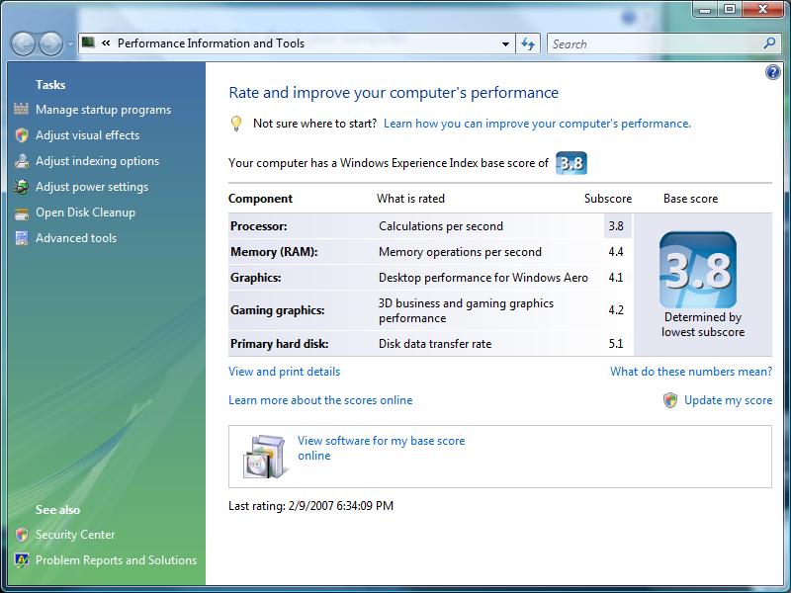
Task: Click 'Determined by lowest subscore' caption
Action: (703, 325)
